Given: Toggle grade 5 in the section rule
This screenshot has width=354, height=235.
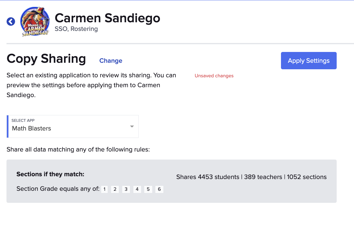Looking at the screenshot, I should click(x=148, y=189).
